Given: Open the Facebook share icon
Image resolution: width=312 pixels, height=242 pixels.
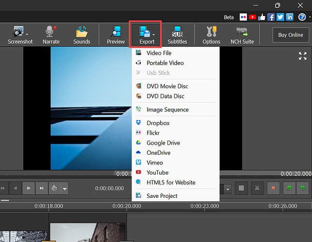Looking at the screenshot, I should [x=271, y=17].
